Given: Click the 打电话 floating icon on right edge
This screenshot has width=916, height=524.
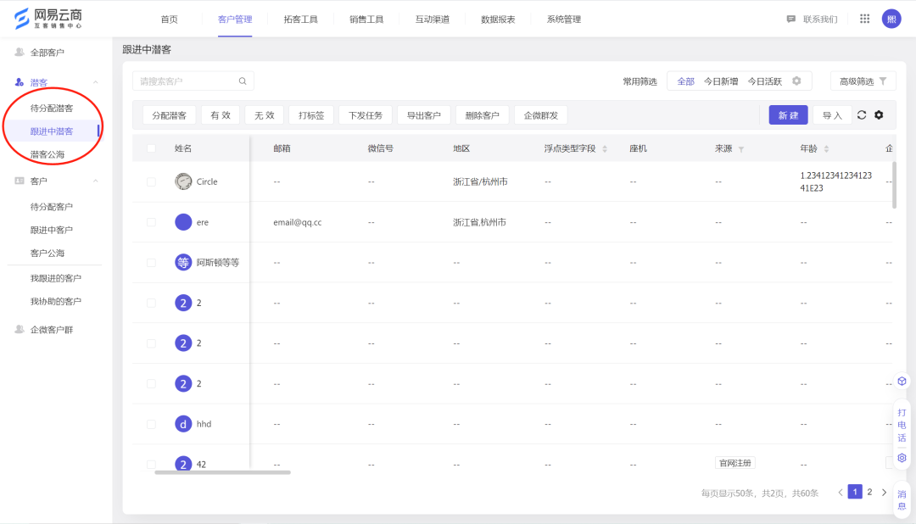Looking at the screenshot, I should coord(902,424).
